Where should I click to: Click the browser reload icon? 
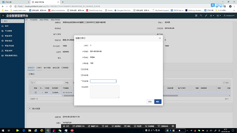(x=11, y=6)
